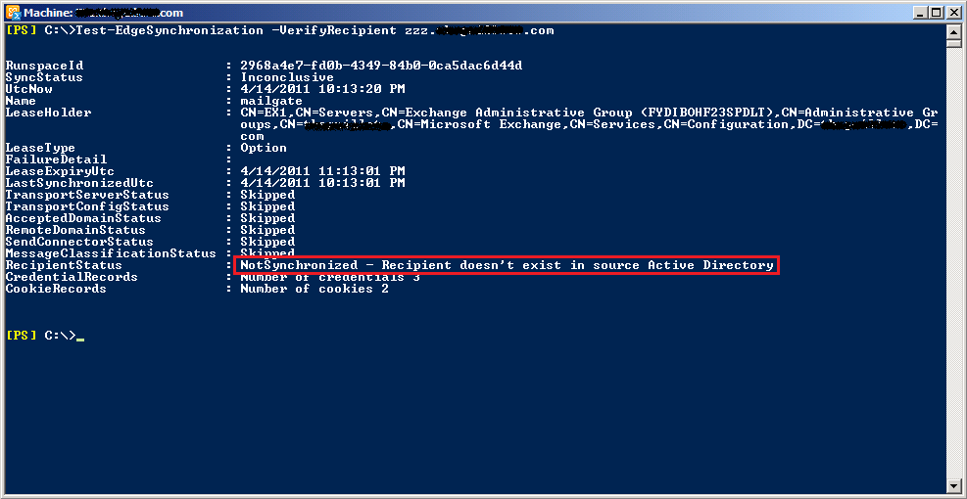967x499 pixels.
Task: Click the LeaseType Option value
Action: coord(264,148)
